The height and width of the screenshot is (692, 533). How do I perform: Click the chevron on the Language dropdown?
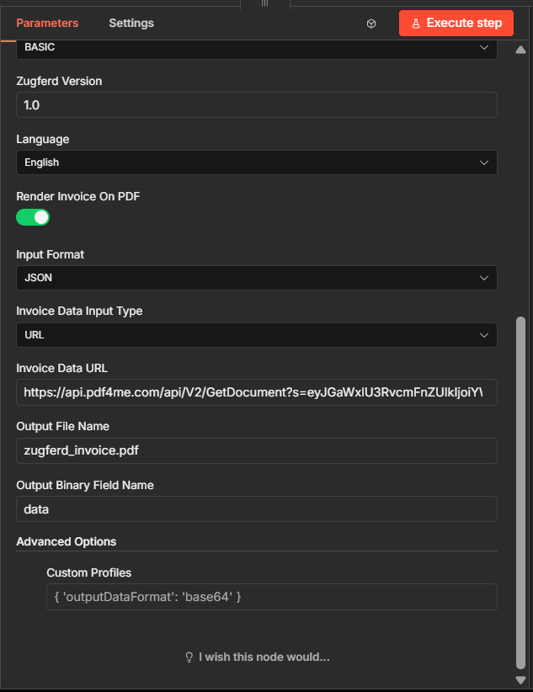coord(484,162)
